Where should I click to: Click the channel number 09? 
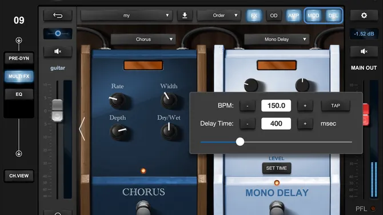coord(19,20)
